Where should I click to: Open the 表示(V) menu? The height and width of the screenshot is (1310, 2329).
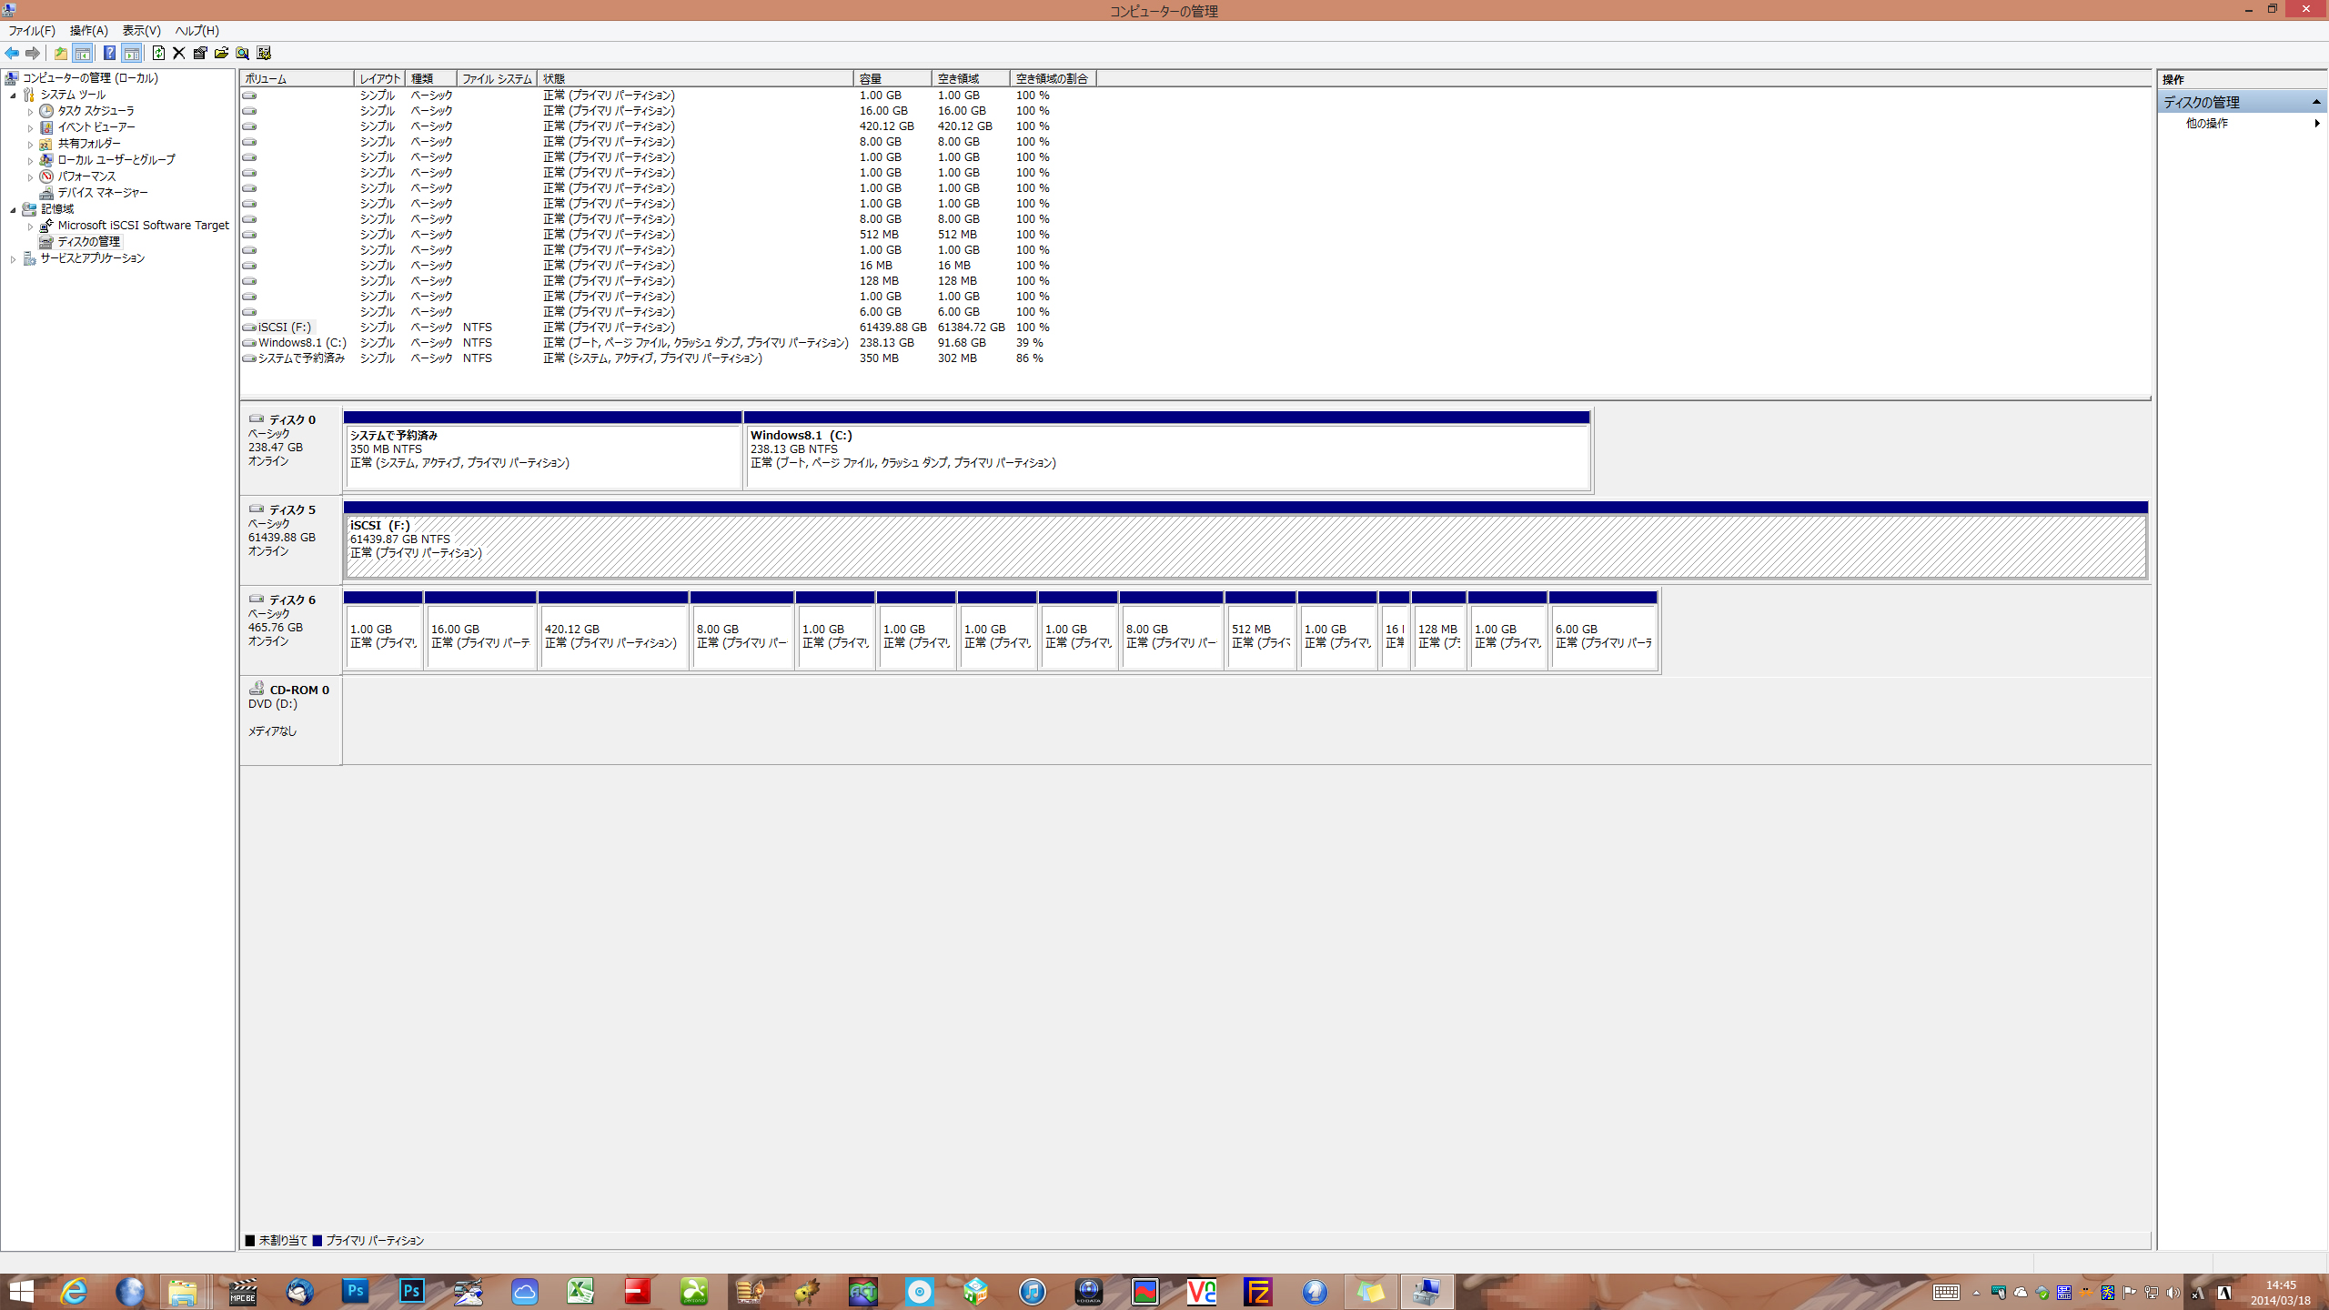point(141,31)
